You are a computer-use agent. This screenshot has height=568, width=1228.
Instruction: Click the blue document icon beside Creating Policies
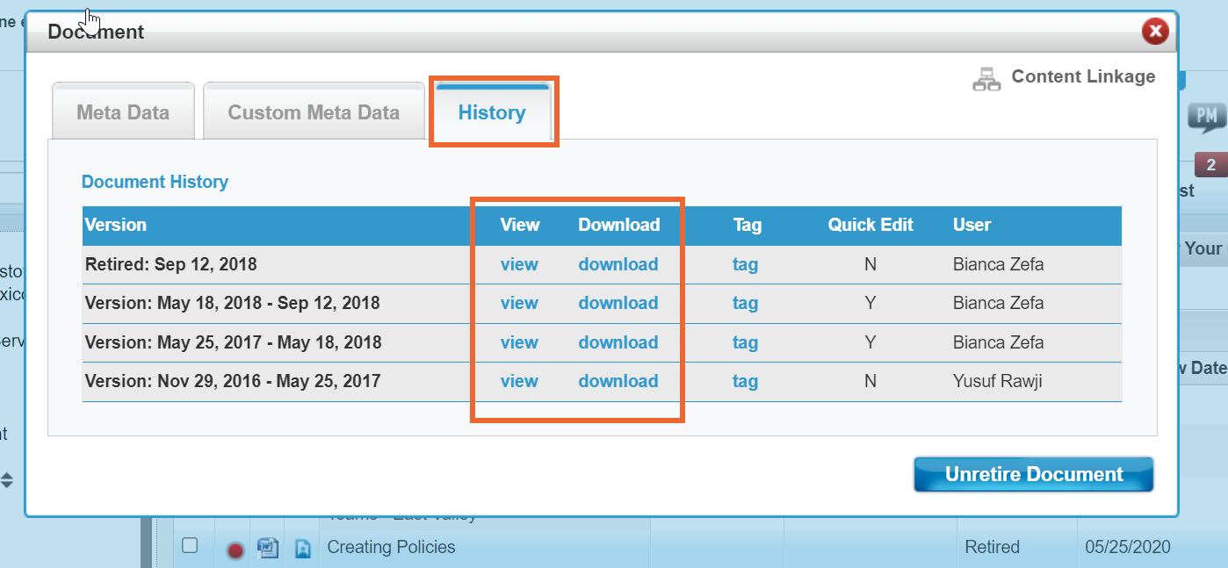coord(302,549)
